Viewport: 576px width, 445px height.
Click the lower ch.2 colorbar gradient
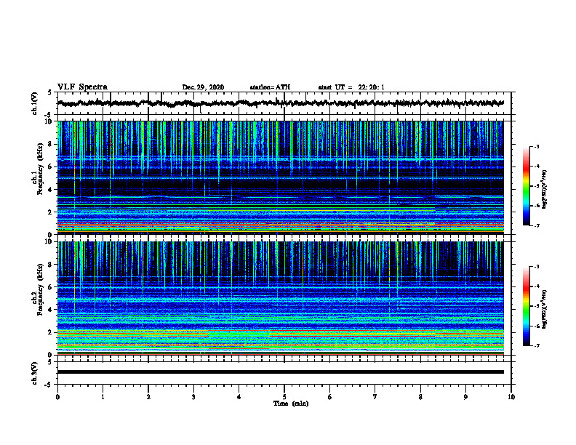point(526,306)
